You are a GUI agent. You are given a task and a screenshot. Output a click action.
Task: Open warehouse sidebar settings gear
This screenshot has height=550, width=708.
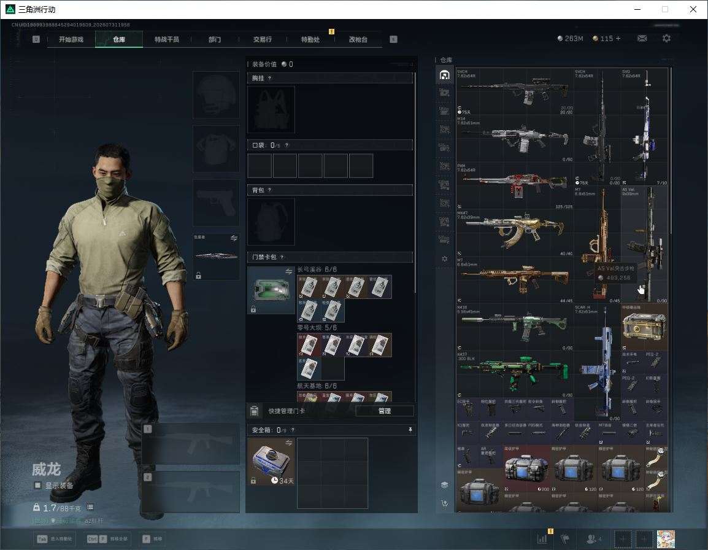coord(444,259)
